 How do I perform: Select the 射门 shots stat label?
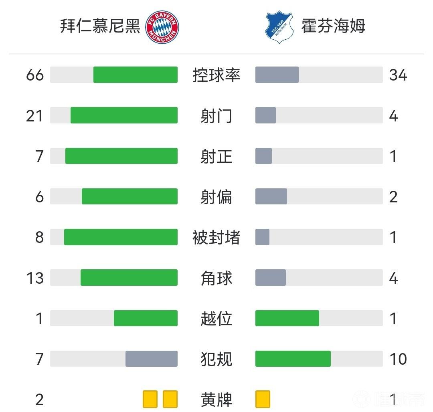(216, 116)
